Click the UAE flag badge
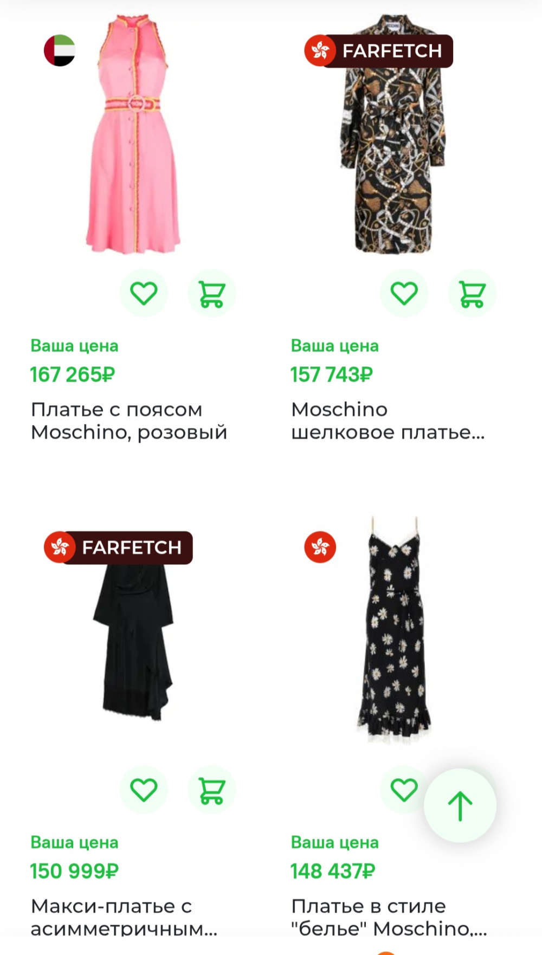The width and height of the screenshot is (542, 955). click(60, 51)
